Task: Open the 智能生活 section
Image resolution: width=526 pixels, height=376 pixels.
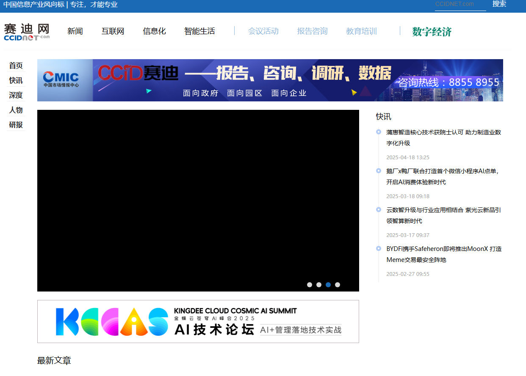Action: tap(199, 31)
